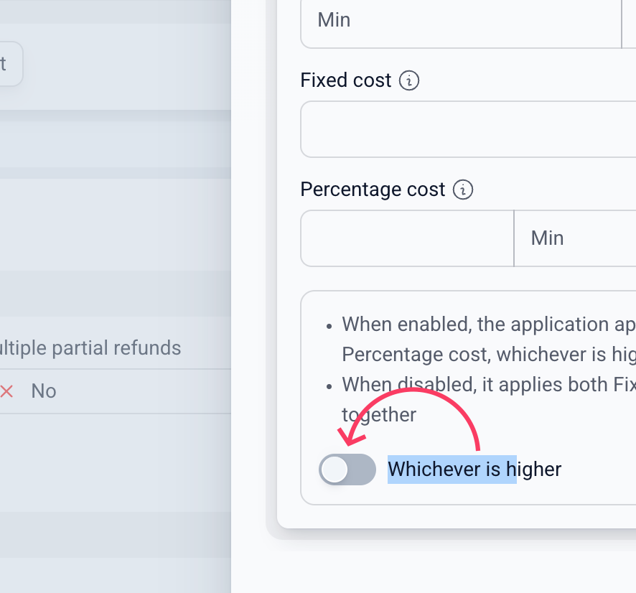Click the Whichever is higher label text
The image size is (636, 593).
[474, 470]
